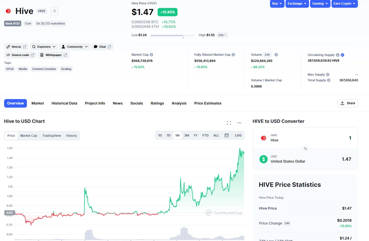Show TradingView chart view
This screenshot has width=369, height=241.
click(x=52, y=136)
